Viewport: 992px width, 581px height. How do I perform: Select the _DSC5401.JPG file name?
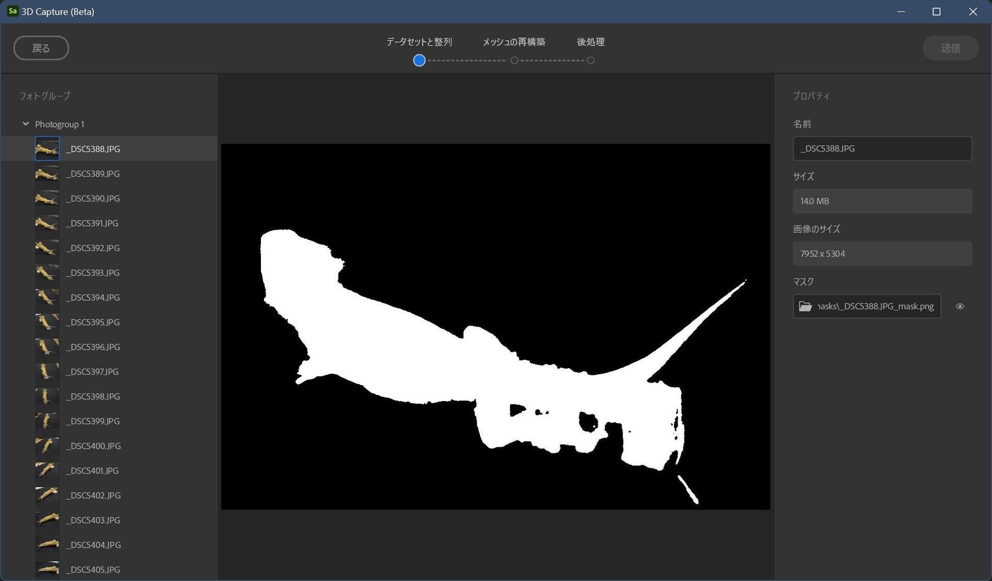coord(92,471)
